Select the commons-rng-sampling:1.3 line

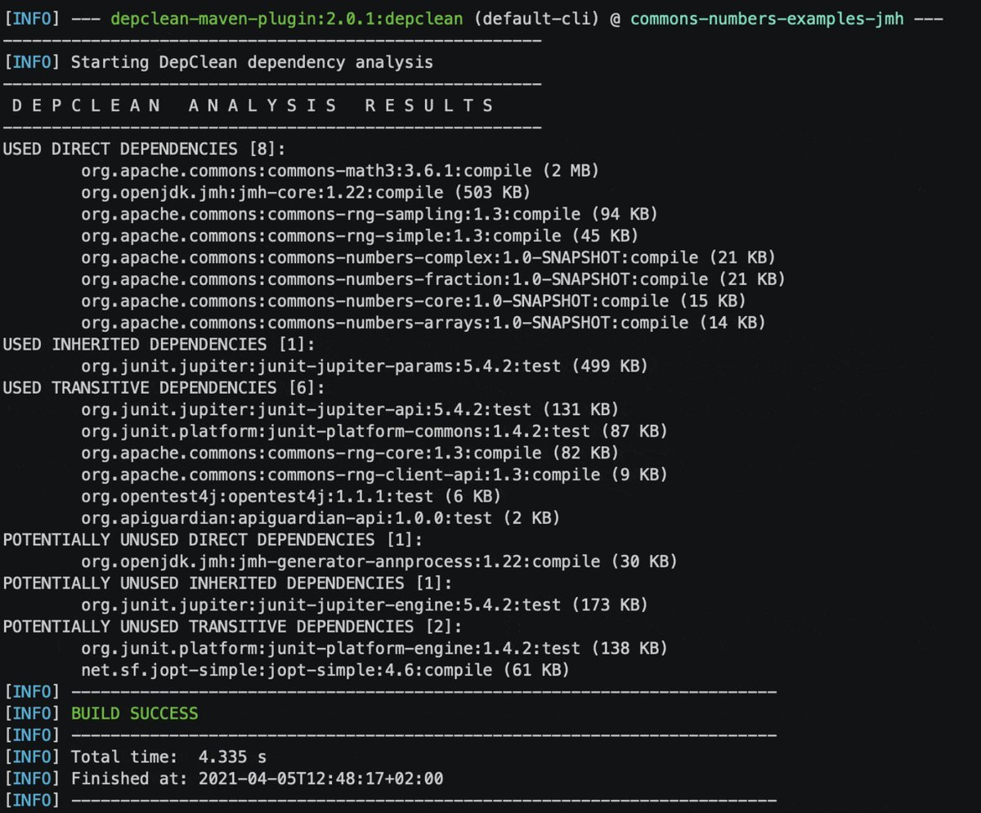370,214
